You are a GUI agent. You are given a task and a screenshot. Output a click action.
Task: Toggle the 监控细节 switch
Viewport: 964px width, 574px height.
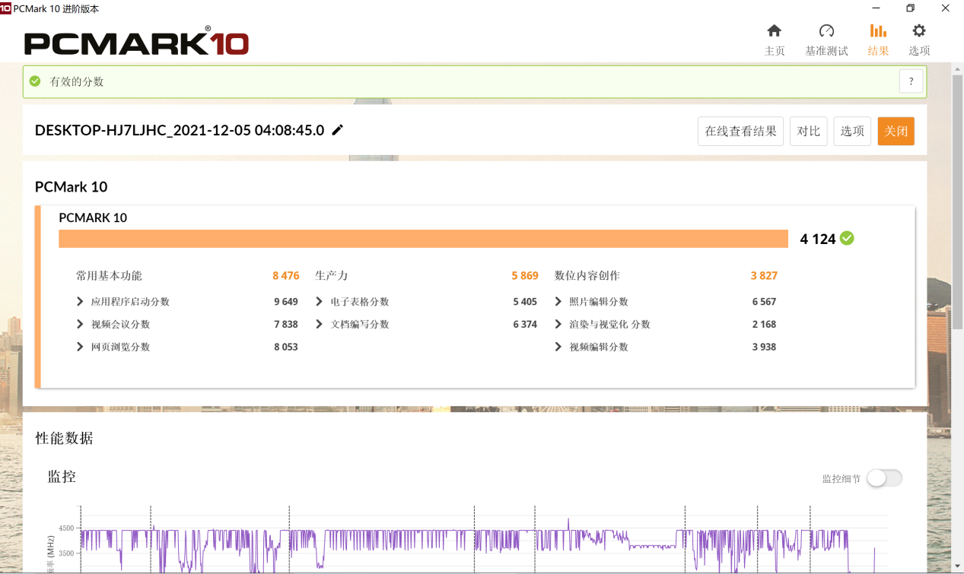coord(884,478)
